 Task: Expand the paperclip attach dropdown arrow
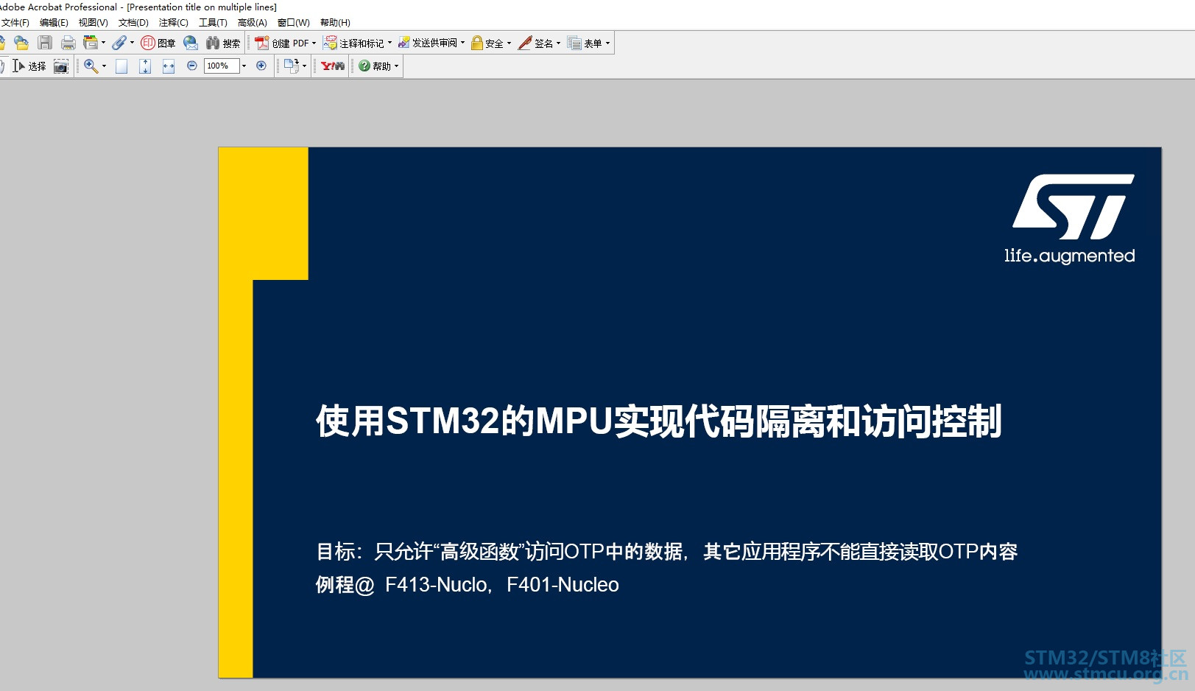(x=133, y=43)
